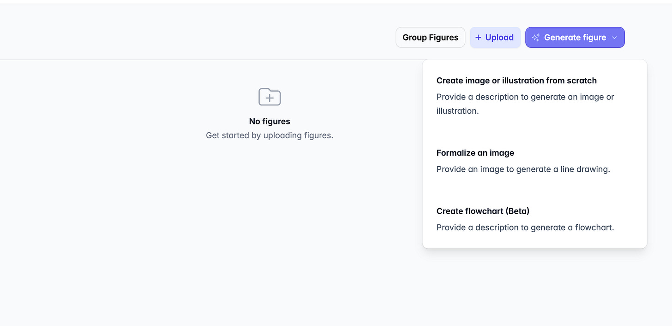Click the folder-plus icon above No figures
Viewport: 672px width, 326px height.
[270, 97]
